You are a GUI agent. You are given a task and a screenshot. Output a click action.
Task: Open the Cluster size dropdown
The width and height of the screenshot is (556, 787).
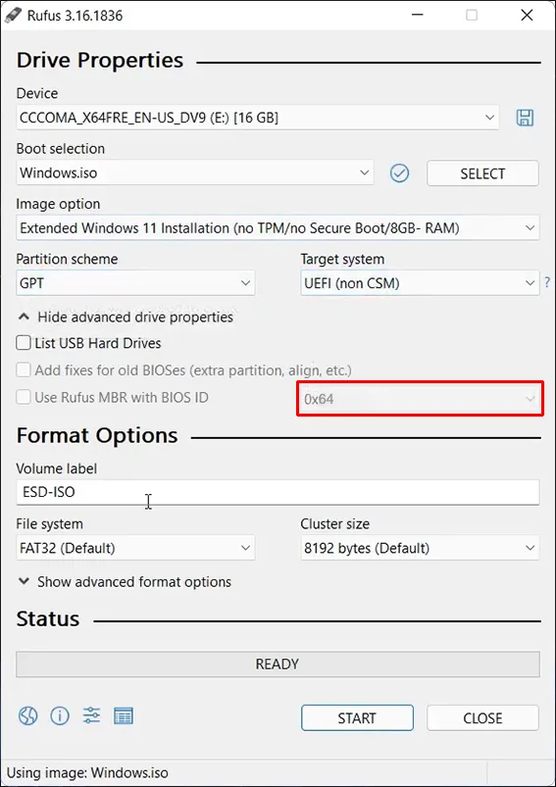click(x=420, y=548)
